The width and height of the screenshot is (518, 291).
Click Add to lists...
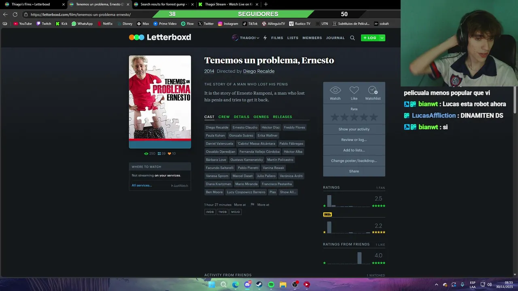(354, 150)
